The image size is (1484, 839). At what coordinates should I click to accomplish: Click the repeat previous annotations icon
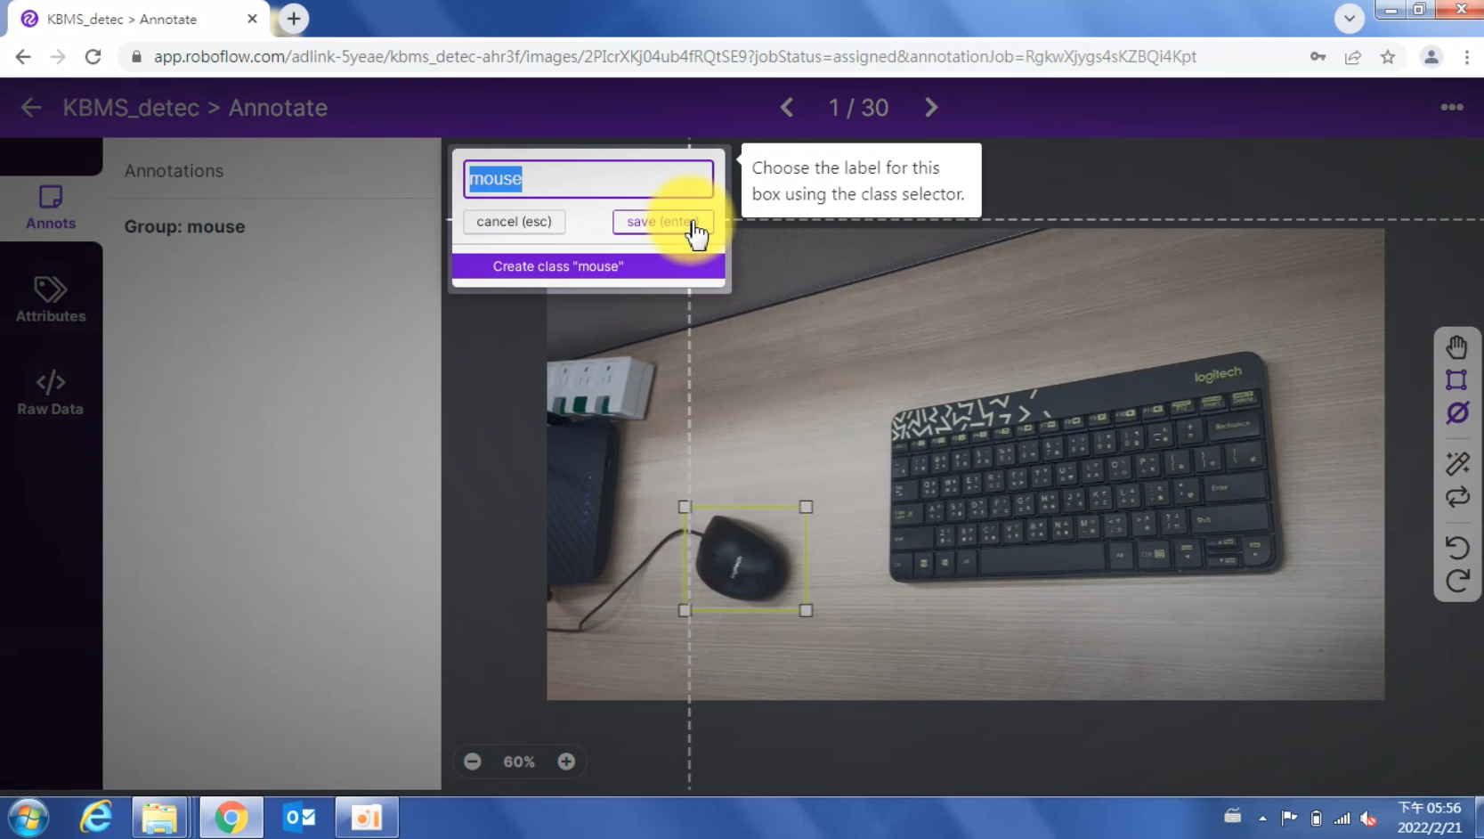tap(1456, 497)
